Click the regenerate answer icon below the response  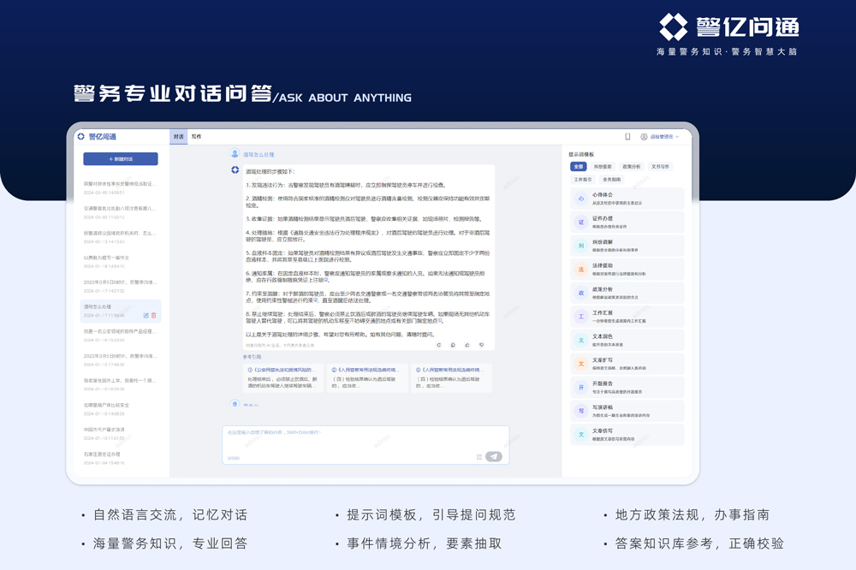440,345
